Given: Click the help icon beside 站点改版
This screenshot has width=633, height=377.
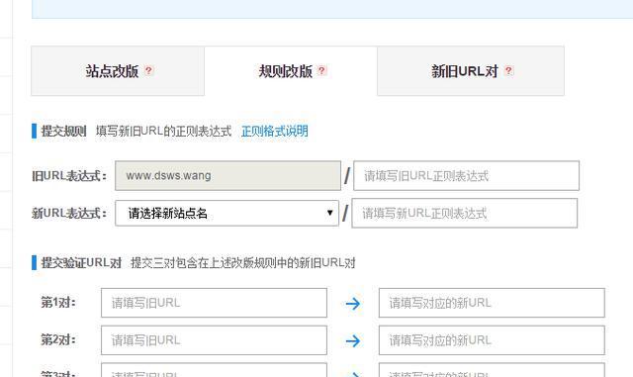Looking at the screenshot, I should 148,70.
